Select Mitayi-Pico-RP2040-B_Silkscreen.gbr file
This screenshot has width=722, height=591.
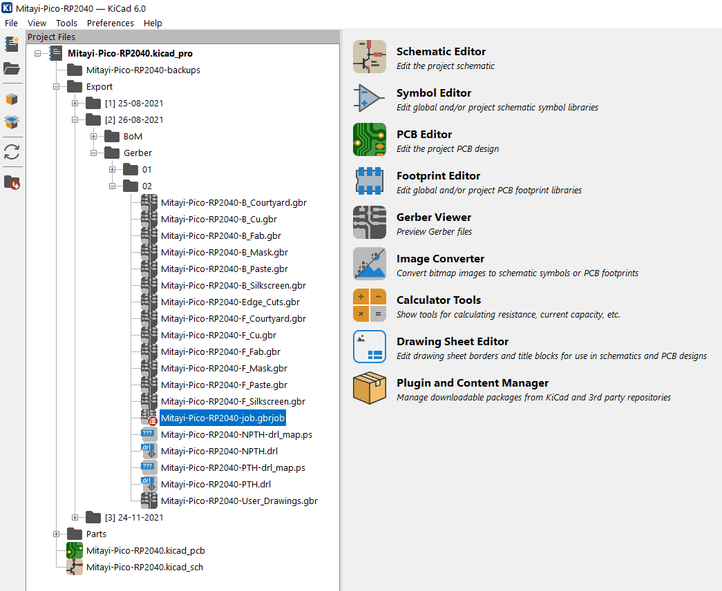pos(234,285)
